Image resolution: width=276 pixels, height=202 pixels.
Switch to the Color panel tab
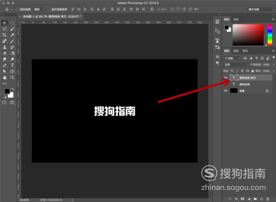(x=227, y=20)
